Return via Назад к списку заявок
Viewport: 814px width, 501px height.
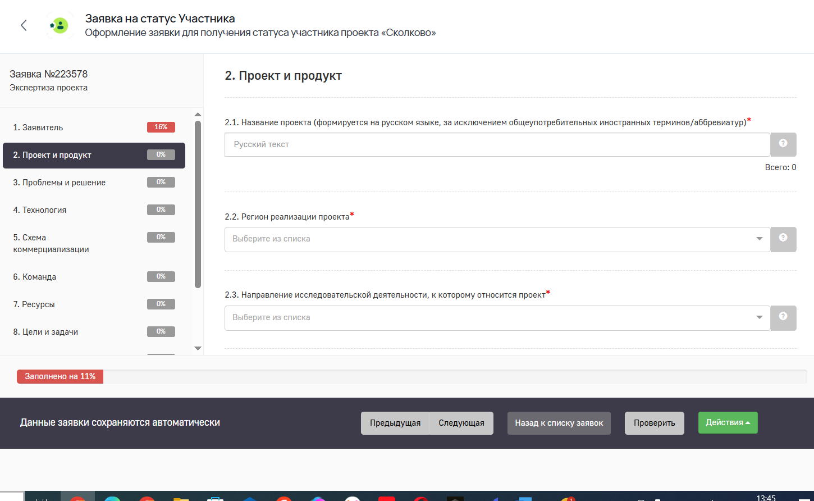click(559, 423)
